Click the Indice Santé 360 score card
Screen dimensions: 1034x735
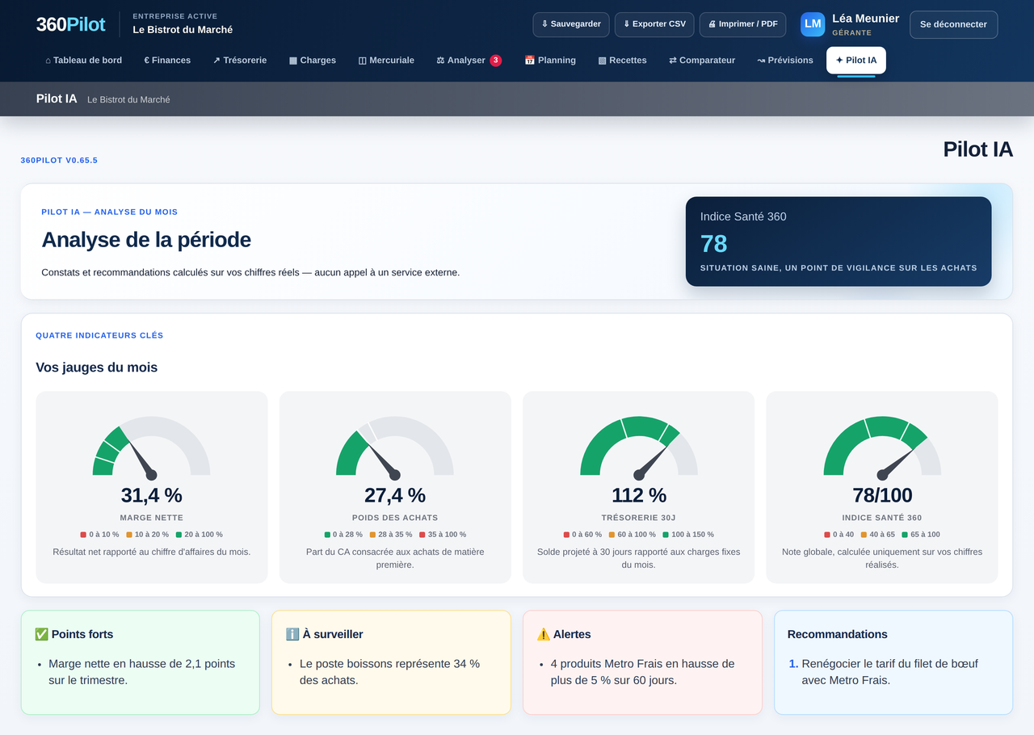pos(839,241)
